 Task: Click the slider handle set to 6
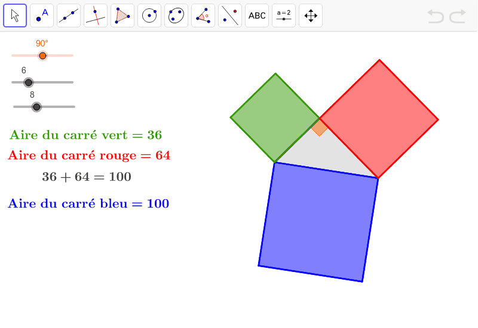(x=28, y=82)
